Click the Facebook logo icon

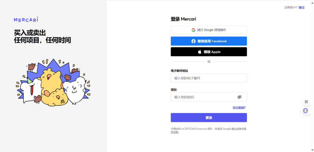(x=193, y=41)
